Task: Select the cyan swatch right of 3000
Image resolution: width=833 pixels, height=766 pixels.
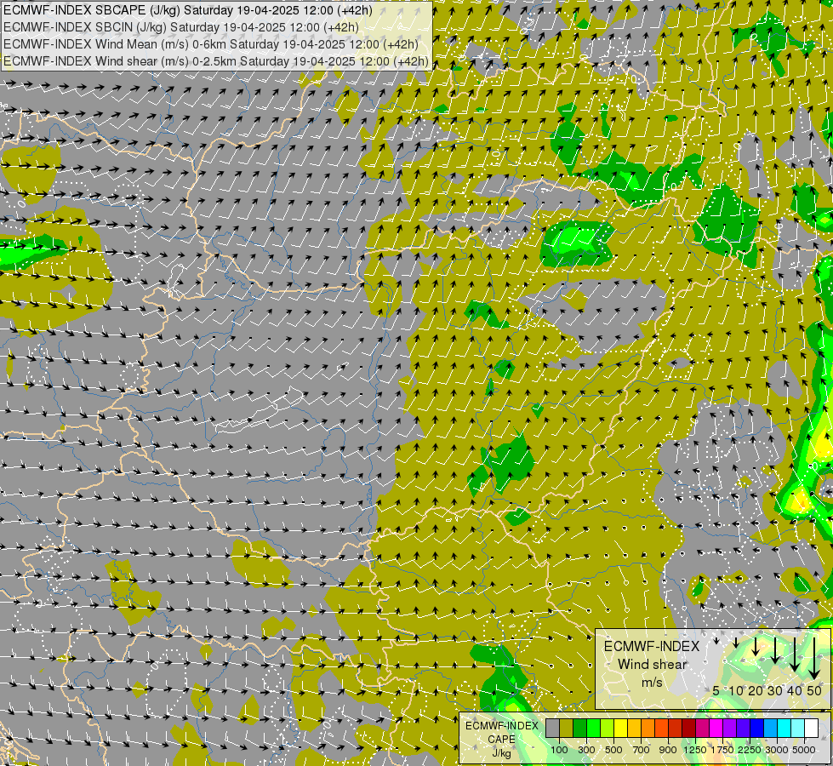Action: [785, 728]
